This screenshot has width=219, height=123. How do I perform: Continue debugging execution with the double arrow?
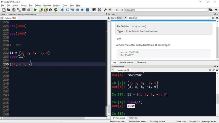coord(82,10)
